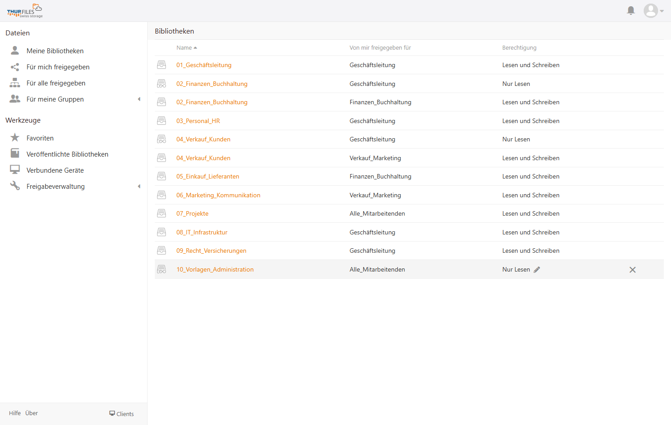Screen dimensions: 671x425
Task: Open the 06_Marketing_Kommunikation library
Action: (x=218, y=195)
